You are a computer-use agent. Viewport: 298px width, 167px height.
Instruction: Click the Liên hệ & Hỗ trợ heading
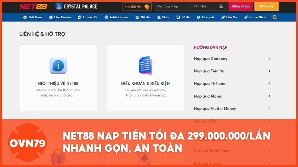(42, 34)
